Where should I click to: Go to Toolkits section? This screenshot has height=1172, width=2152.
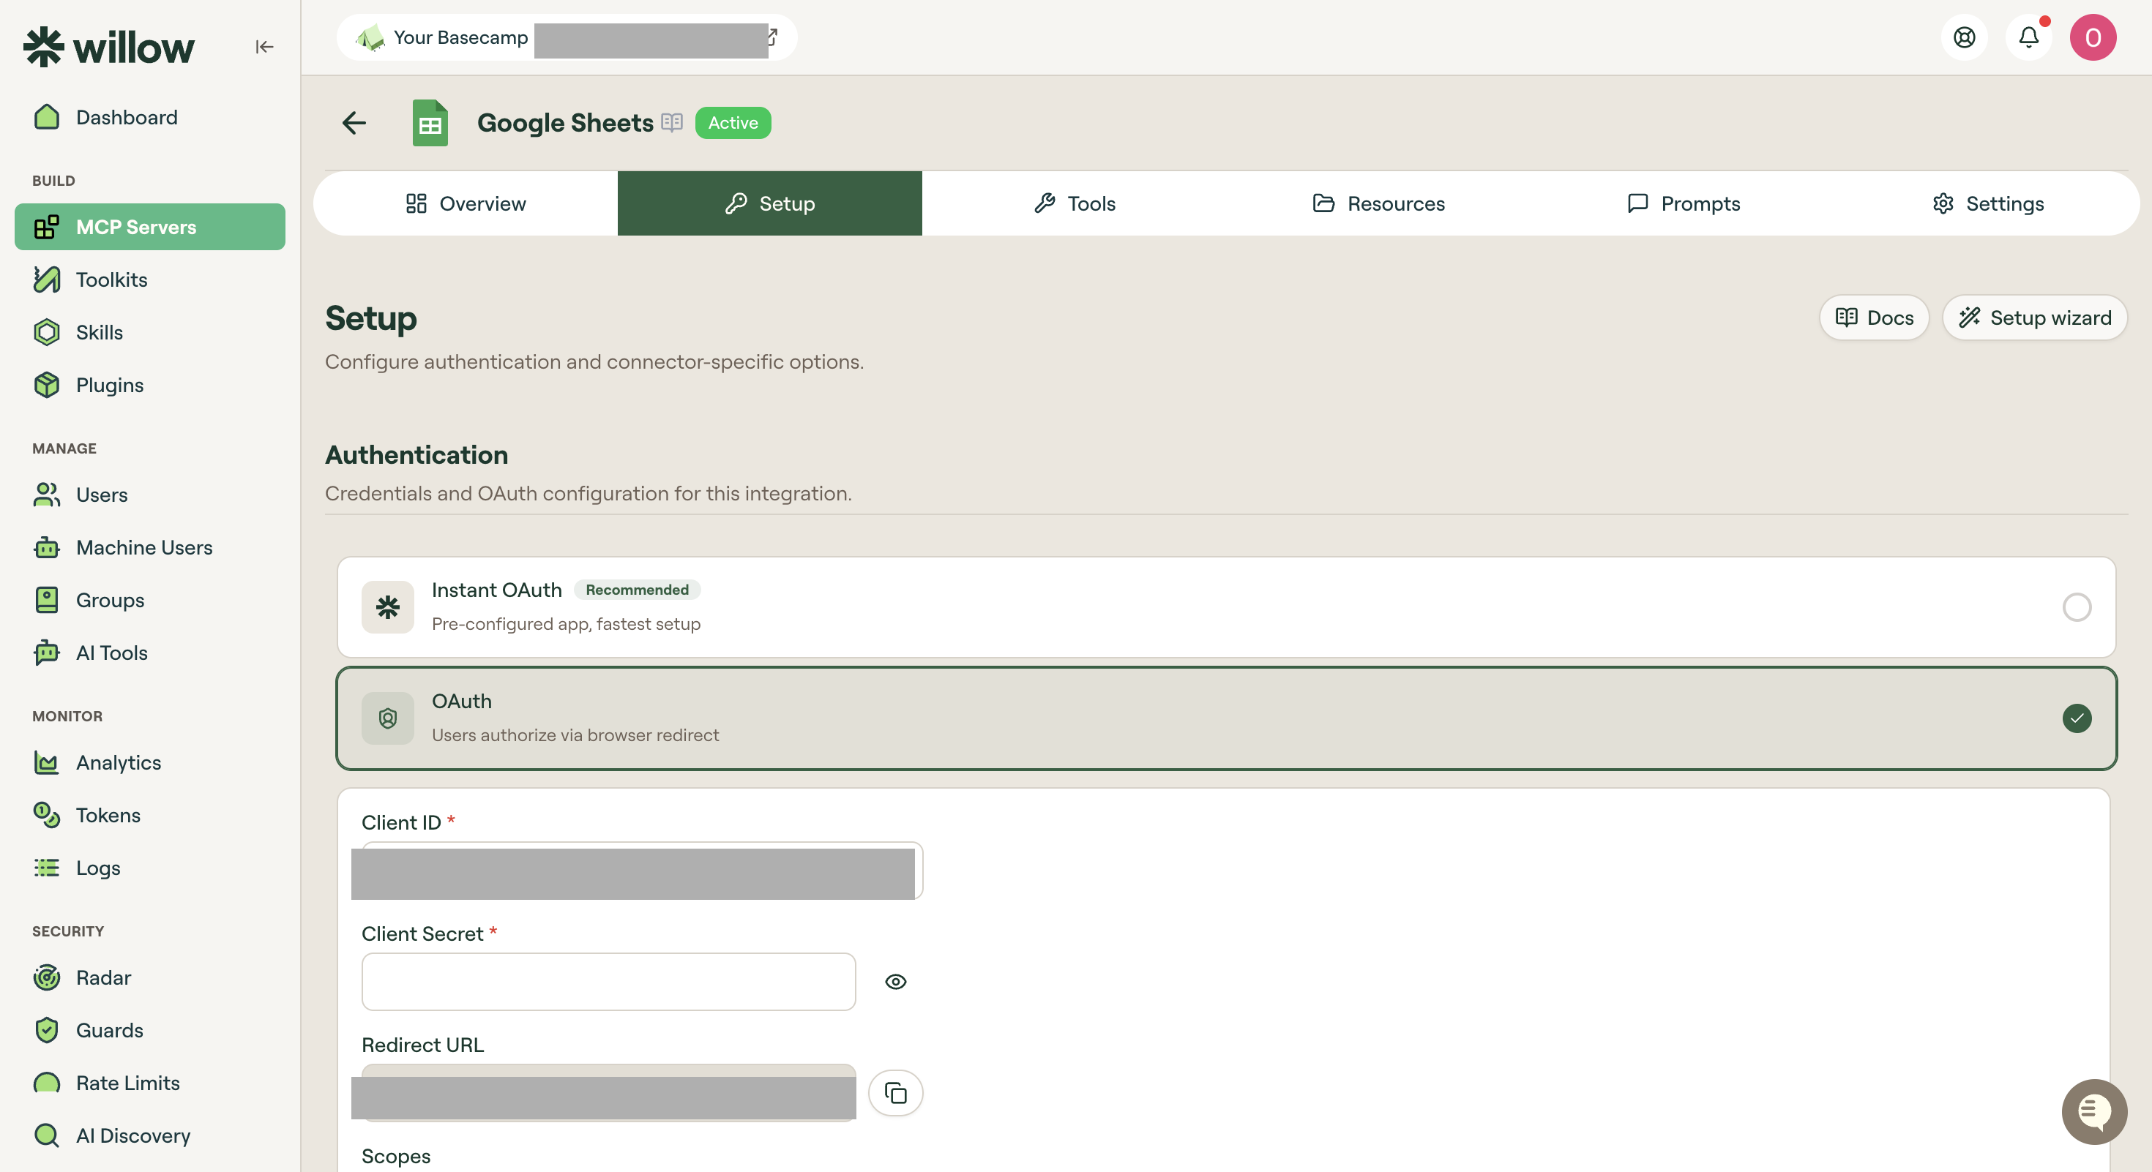coord(150,279)
